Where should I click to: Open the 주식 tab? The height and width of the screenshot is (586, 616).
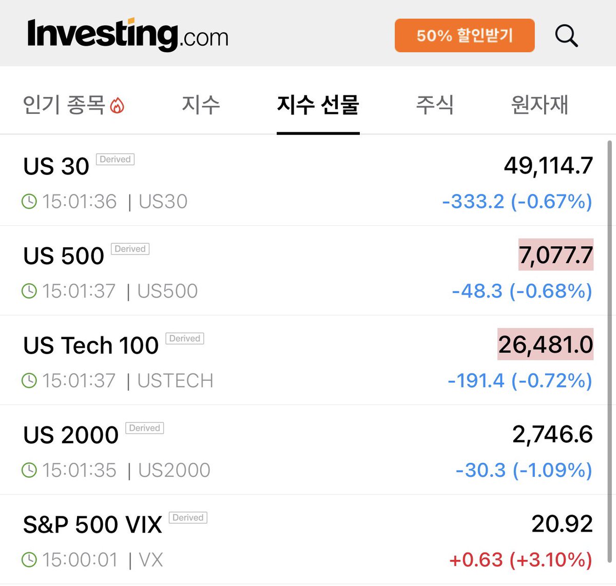coord(434,105)
